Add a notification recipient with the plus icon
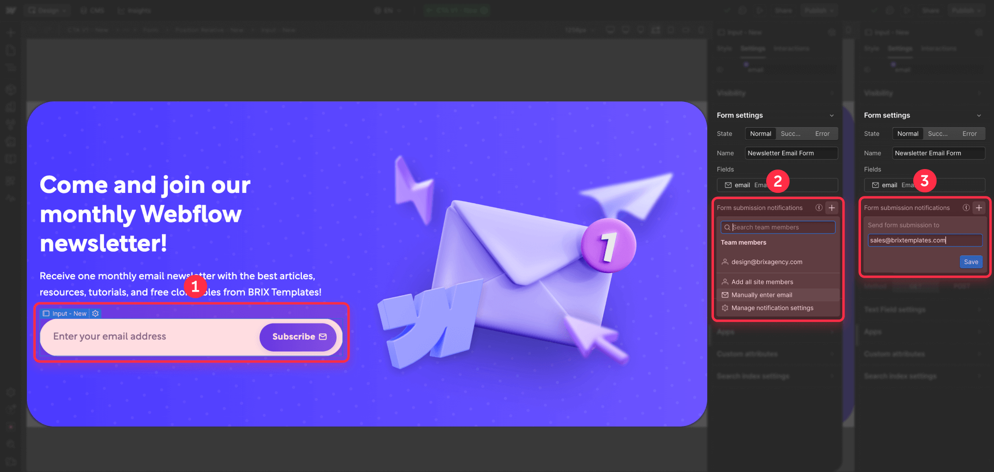 [832, 208]
